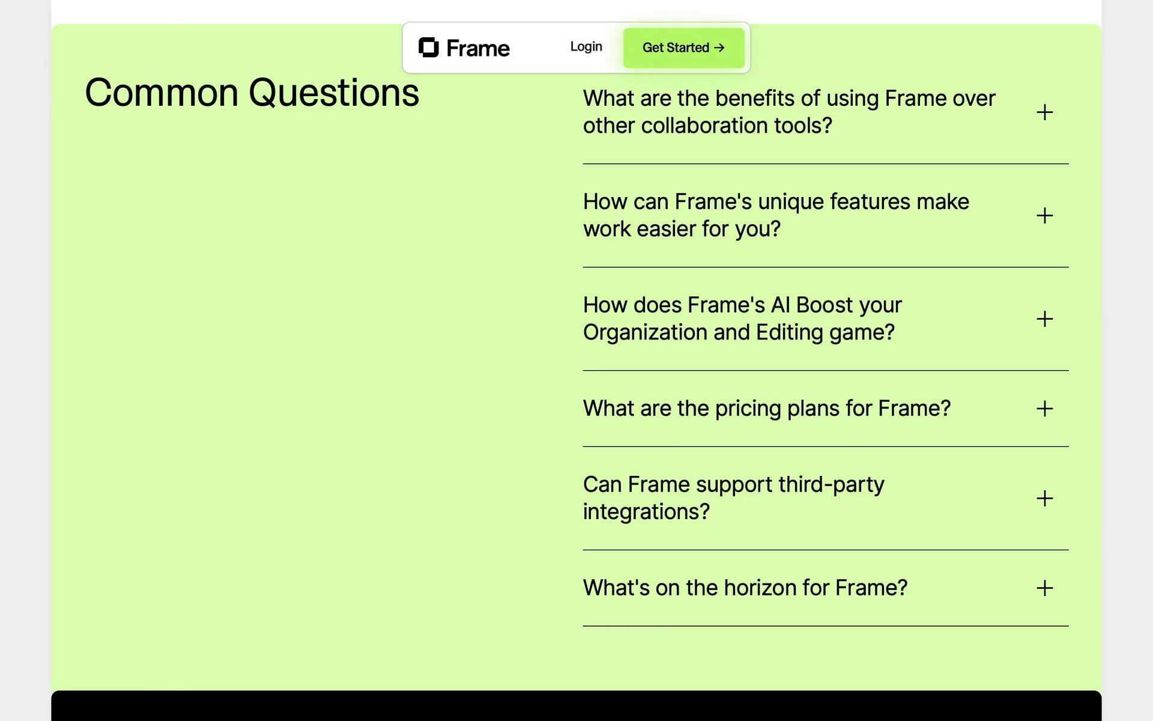Image resolution: width=1153 pixels, height=721 pixels.
Task: Click the Frame wordmark in navbar
Action: 478,48
